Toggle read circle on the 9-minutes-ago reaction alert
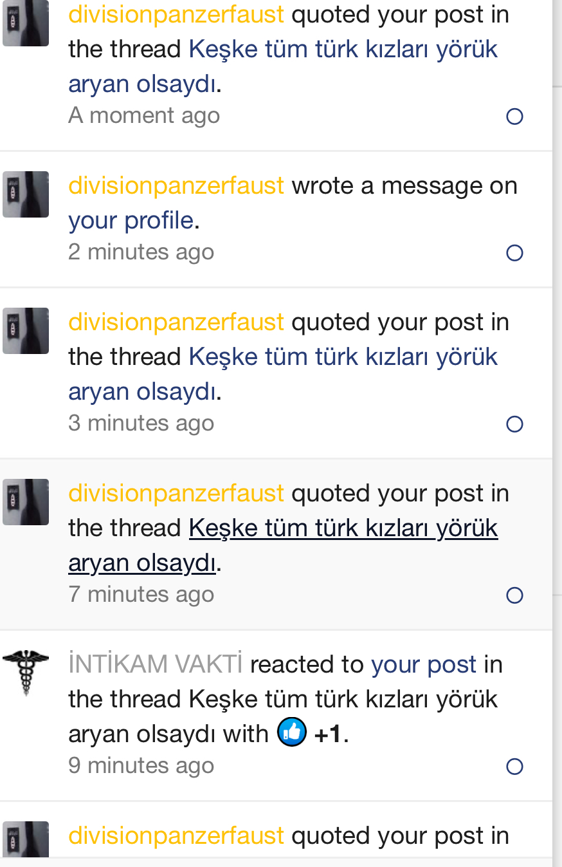562x867 pixels. coord(514,767)
